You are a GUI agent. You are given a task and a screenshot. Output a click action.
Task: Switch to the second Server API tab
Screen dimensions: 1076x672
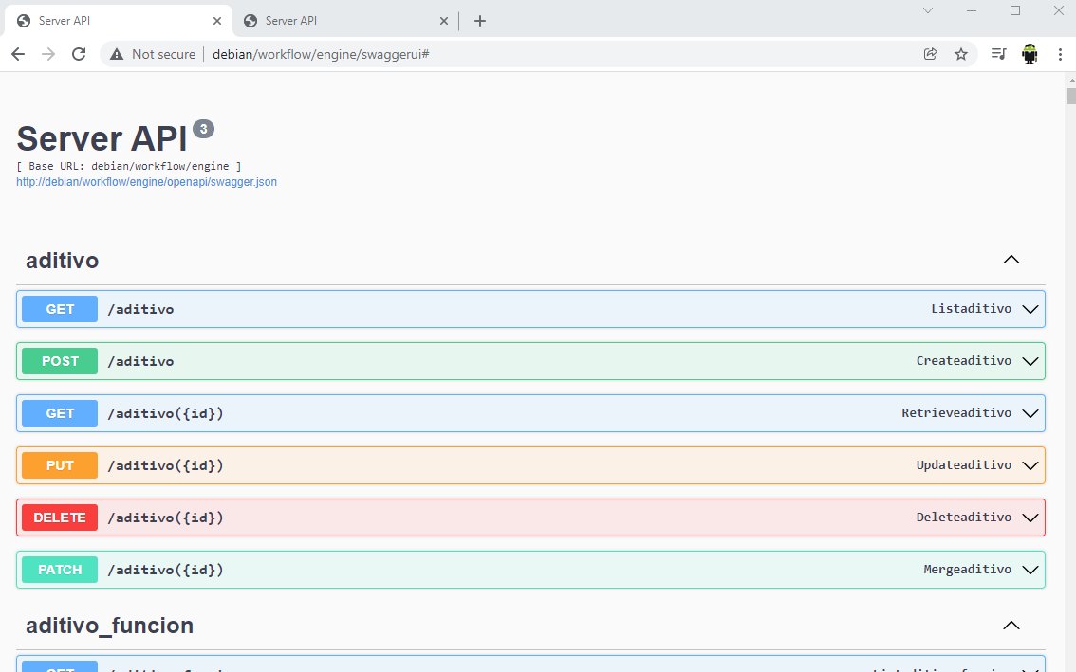pos(345,21)
